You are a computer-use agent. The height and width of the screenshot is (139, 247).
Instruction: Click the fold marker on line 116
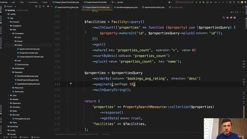[x=68, y=101]
